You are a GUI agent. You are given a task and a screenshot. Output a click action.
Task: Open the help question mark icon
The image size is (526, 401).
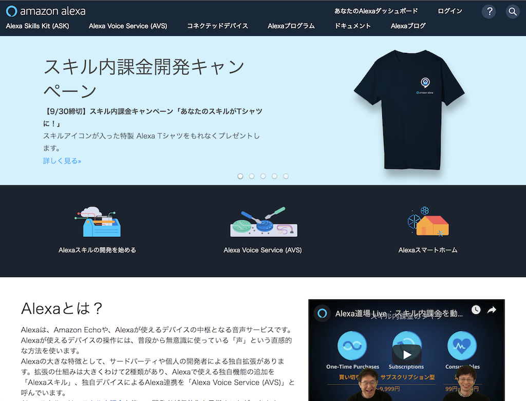[489, 11]
